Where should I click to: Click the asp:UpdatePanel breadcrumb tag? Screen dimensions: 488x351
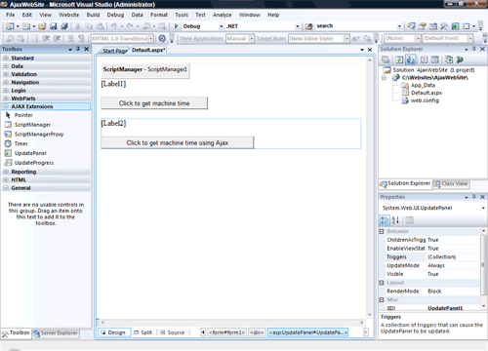[x=307, y=332]
